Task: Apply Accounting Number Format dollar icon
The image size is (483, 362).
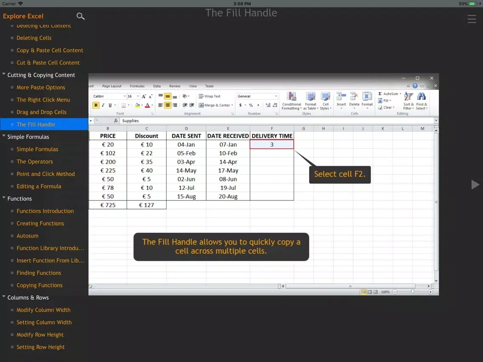Action: 240,105
